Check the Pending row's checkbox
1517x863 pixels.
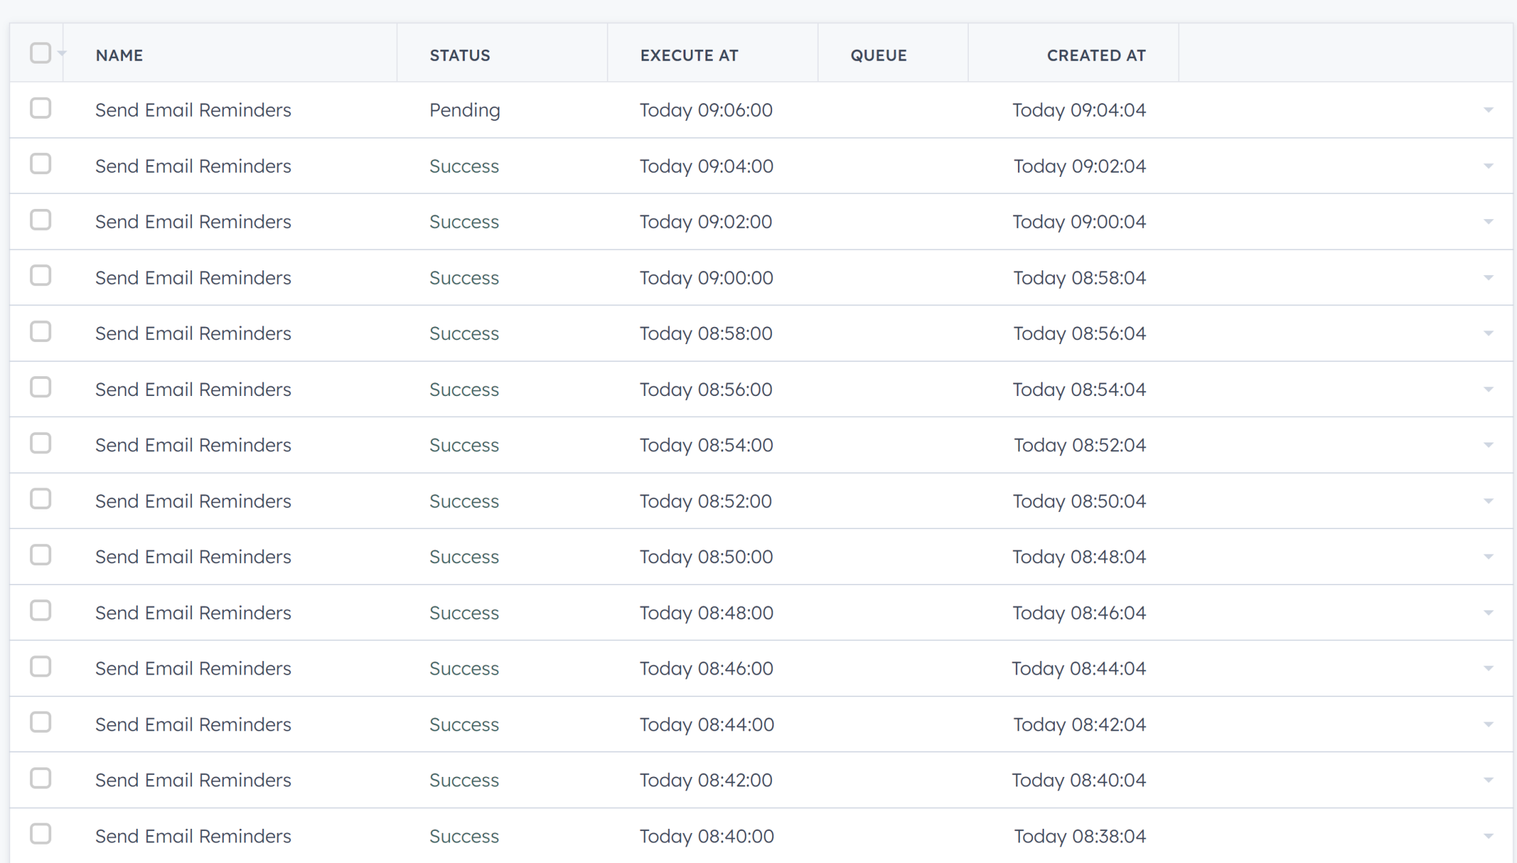(40, 109)
